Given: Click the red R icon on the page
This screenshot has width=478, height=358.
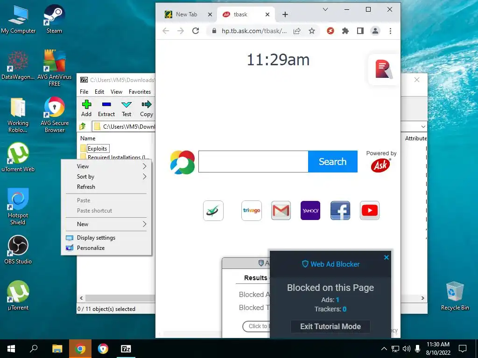Looking at the screenshot, I should click(384, 69).
